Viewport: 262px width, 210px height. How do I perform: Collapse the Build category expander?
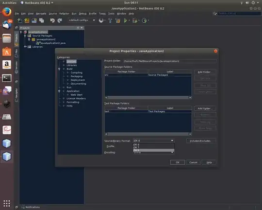point(59,69)
